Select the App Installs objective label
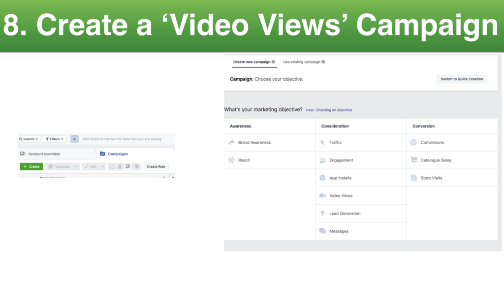Screen dimensions: 504x282 point(341,178)
